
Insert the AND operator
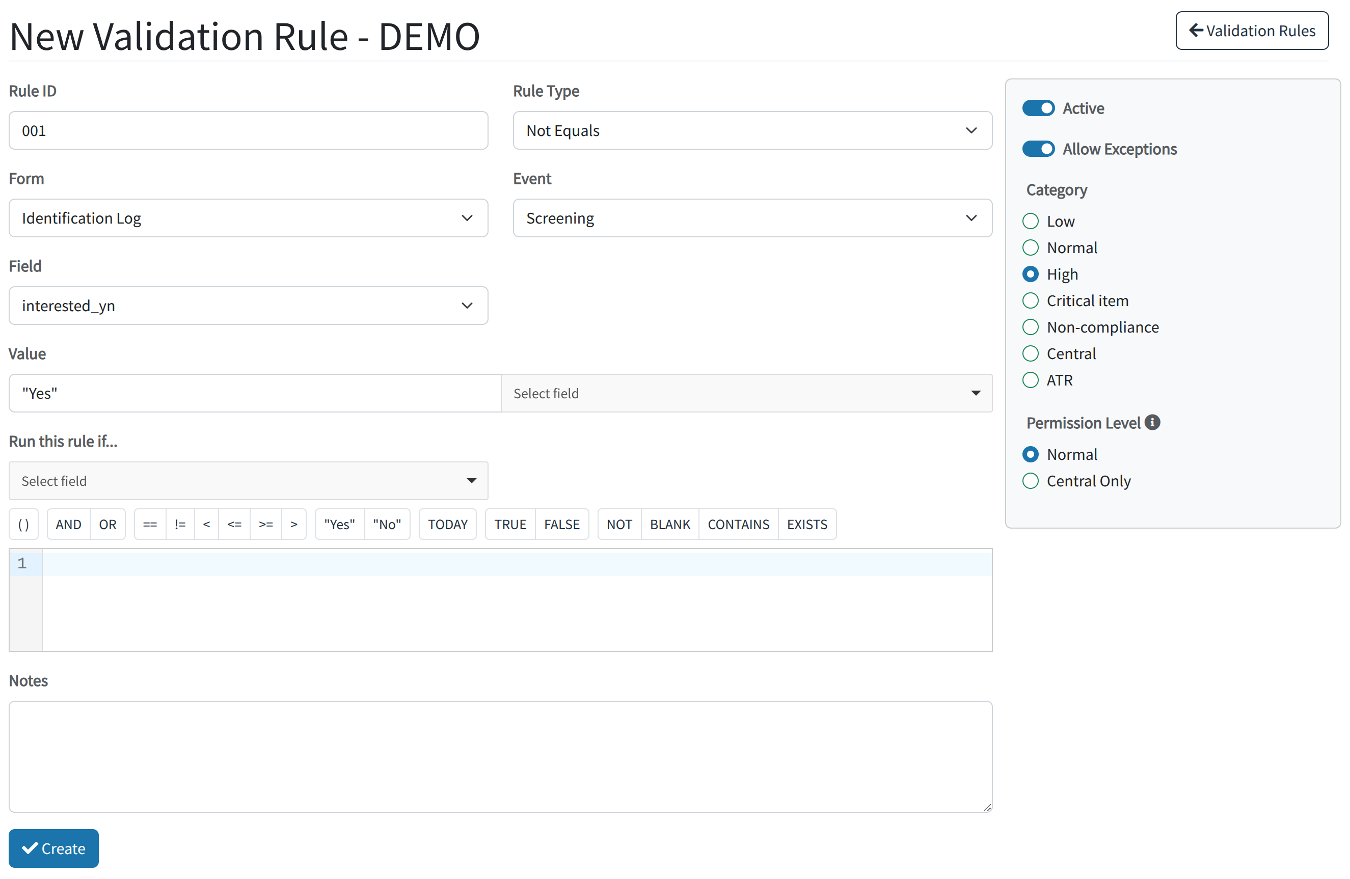point(68,525)
